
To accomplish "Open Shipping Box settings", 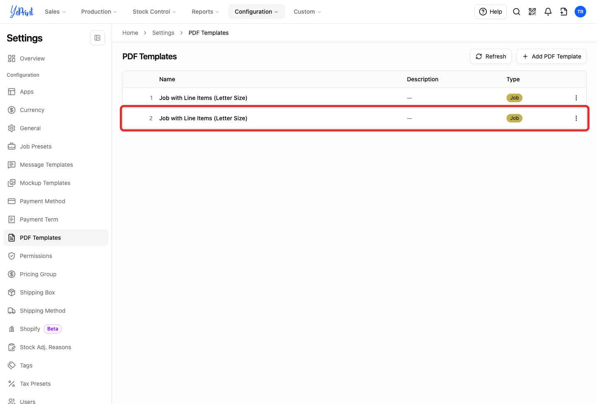I will (x=56, y=292).
